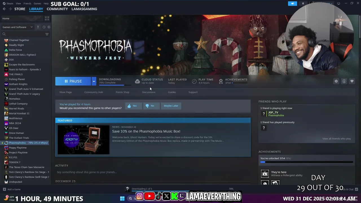The height and width of the screenshot is (203, 361).
Task: Open Points Shop link
Action: 122,92
